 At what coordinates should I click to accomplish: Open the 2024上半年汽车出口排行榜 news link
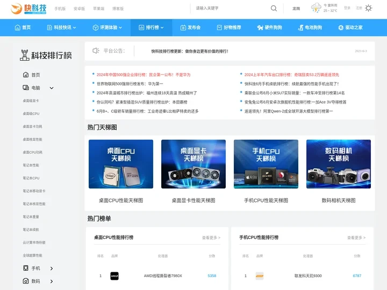(292, 75)
